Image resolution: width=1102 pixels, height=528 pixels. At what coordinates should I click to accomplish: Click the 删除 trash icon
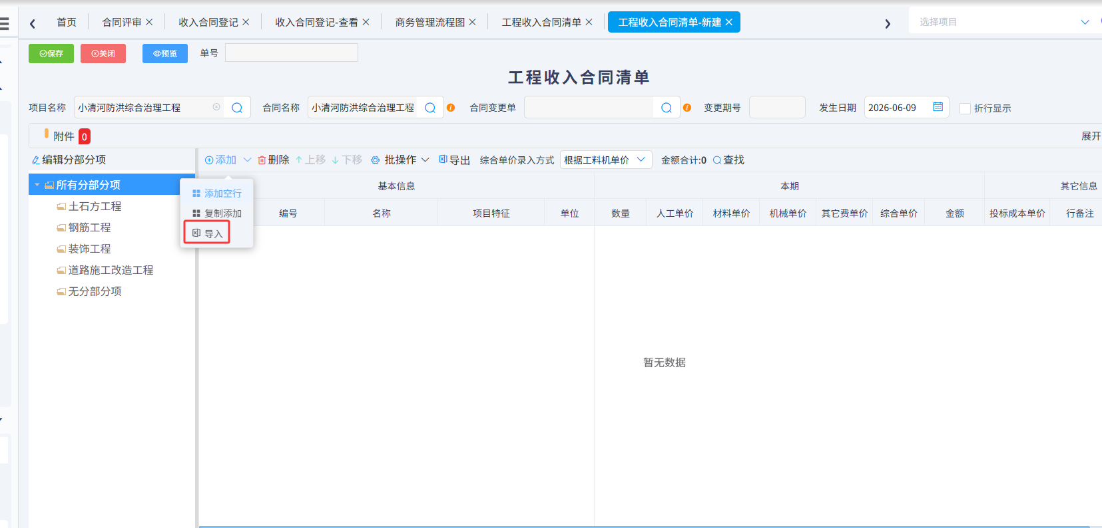pyautogui.click(x=262, y=160)
